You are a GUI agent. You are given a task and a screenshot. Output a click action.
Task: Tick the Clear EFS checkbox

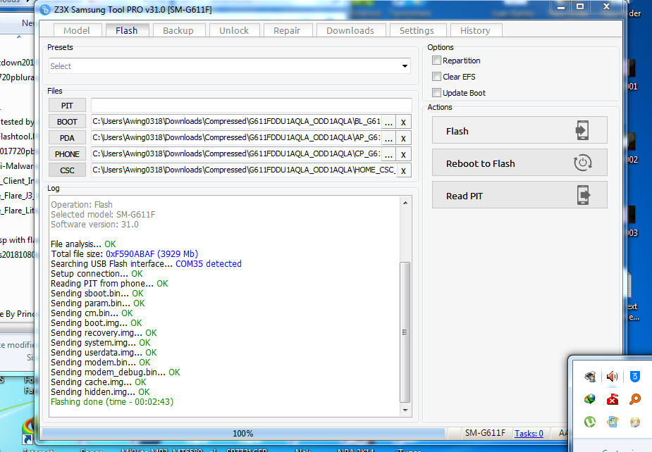pos(436,77)
